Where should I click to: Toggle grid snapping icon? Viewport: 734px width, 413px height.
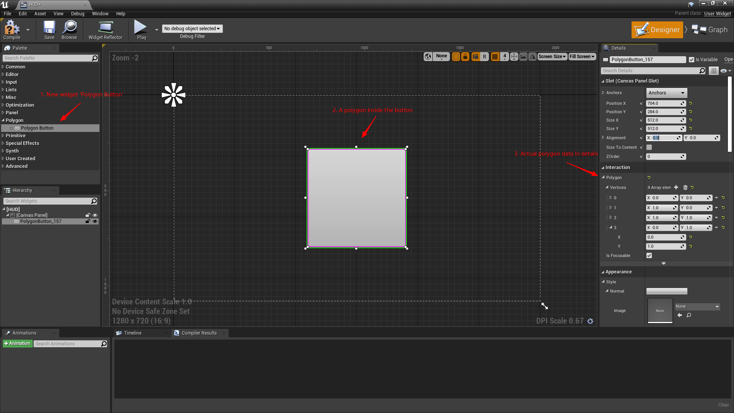tap(495, 57)
